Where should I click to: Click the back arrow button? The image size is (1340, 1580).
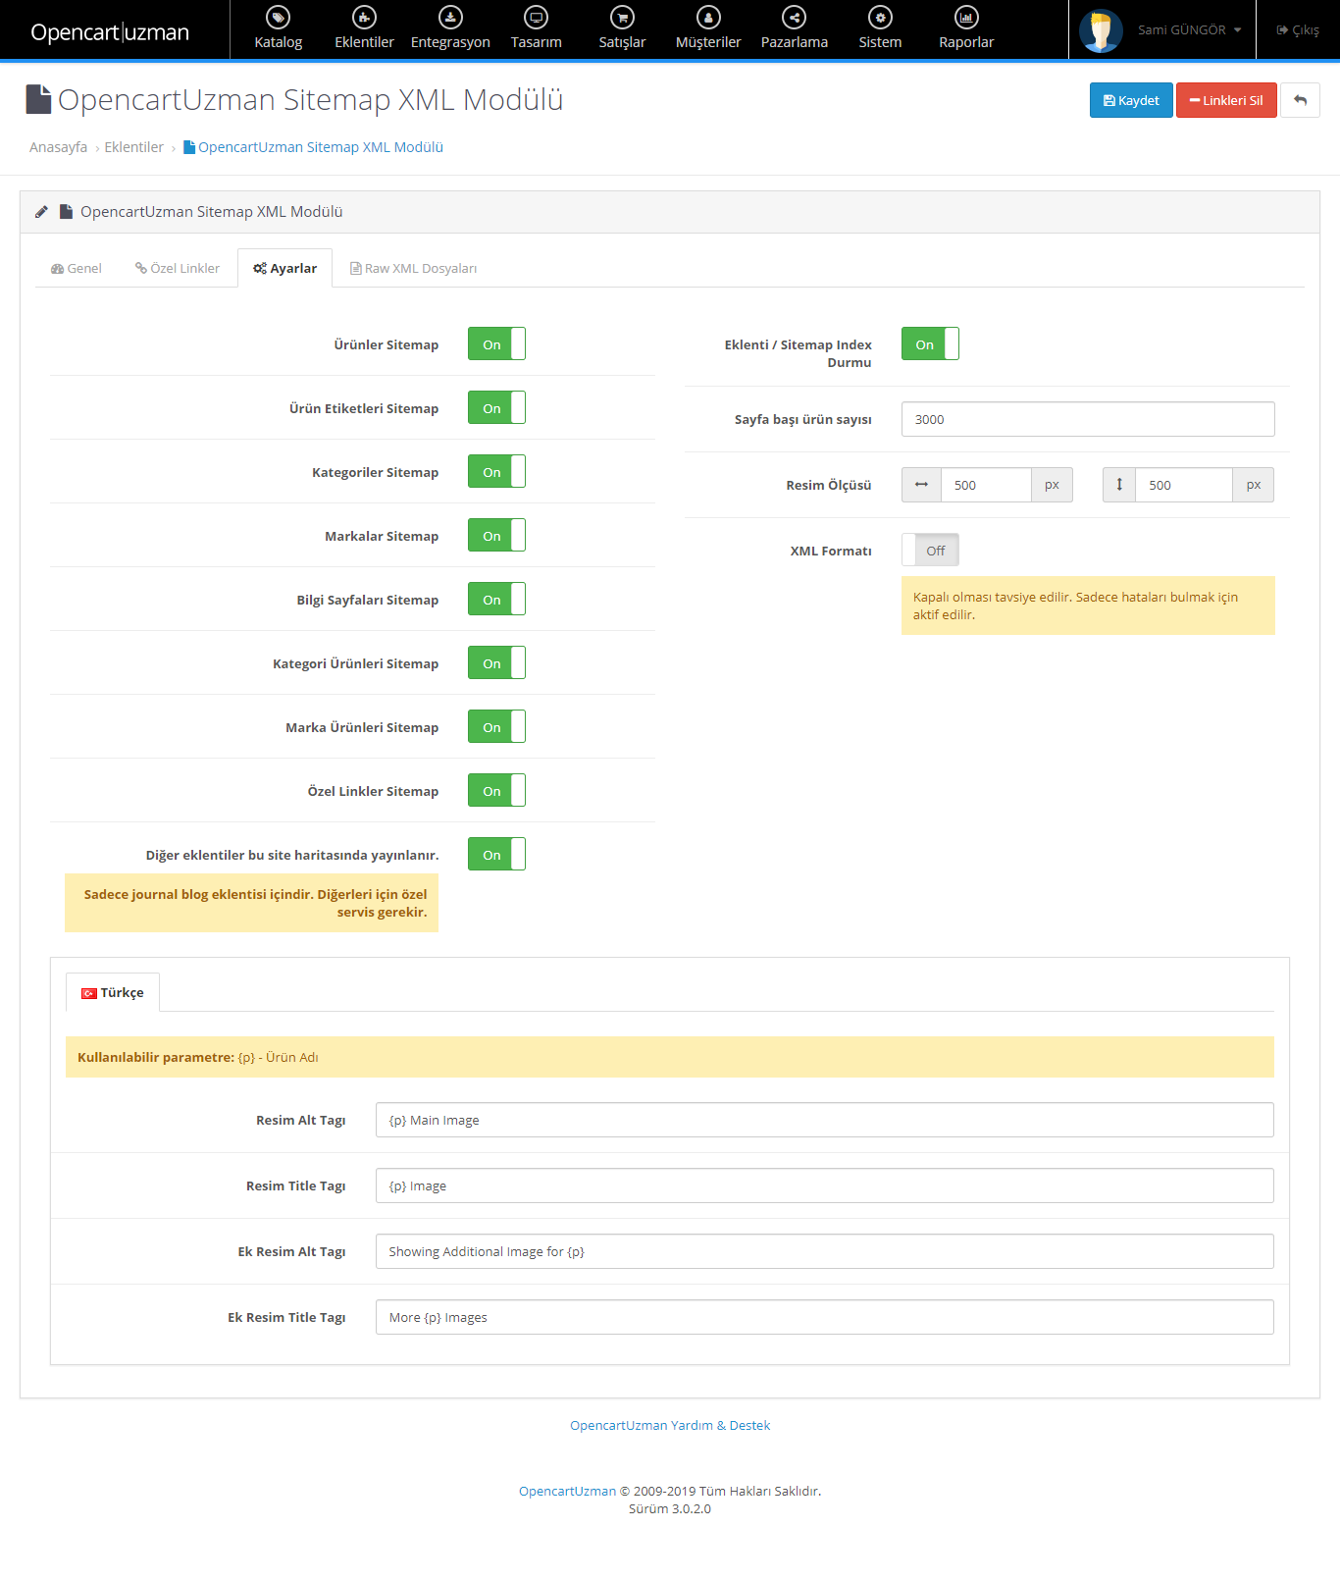(1300, 100)
